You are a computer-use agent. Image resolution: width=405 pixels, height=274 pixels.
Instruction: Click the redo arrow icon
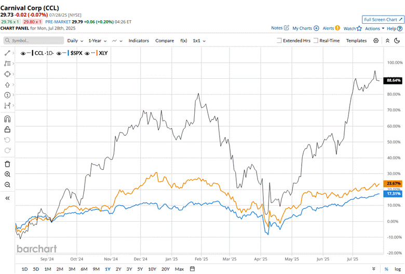click(7, 150)
